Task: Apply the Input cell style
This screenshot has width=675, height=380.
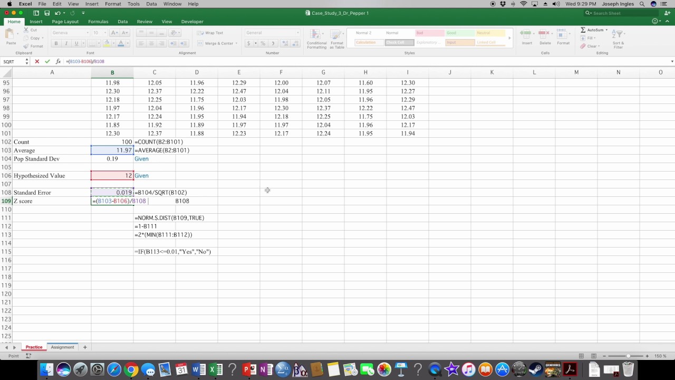Action: click(x=459, y=42)
